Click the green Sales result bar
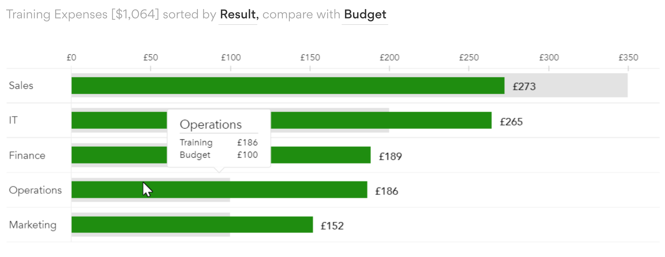Viewport: 665px width, 257px height. 288,86
